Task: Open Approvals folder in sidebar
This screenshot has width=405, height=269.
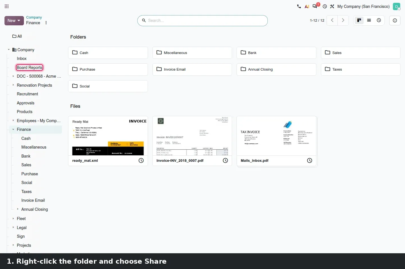Action: coord(26,103)
